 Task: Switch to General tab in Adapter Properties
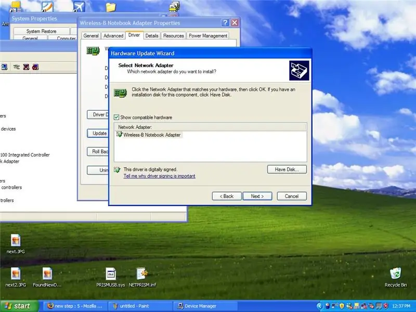(91, 35)
